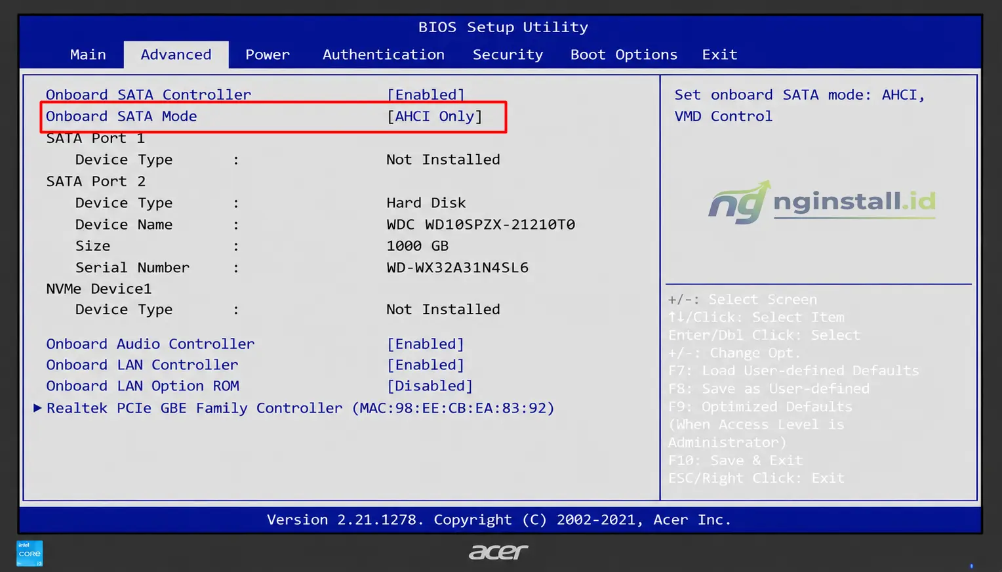Click the Device Name label
The width and height of the screenshot is (1002, 572).
click(124, 224)
